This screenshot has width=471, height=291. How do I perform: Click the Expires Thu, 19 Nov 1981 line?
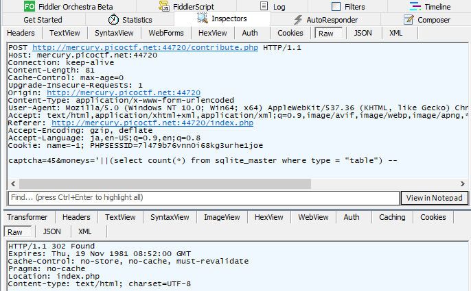tap(100, 254)
